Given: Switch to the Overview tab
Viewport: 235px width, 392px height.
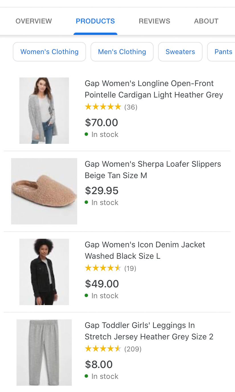Looking at the screenshot, I should (x=34, y=21).
